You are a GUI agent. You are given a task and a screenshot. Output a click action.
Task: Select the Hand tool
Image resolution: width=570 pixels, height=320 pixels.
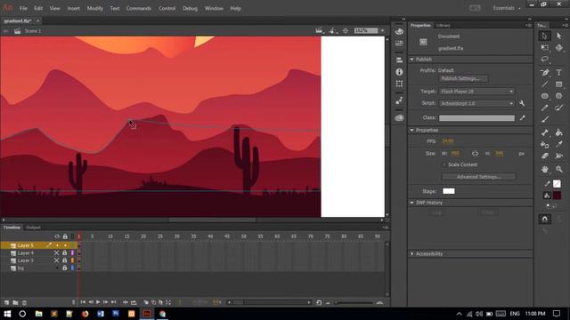tap(544, 169)
